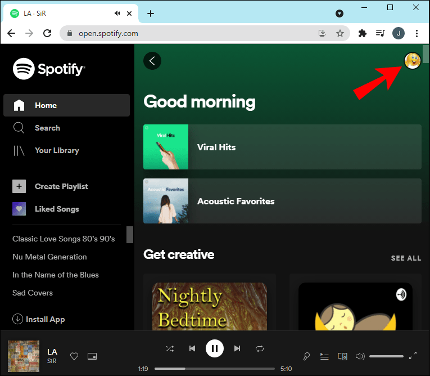Image resolution: width=430 pixels, height=376 pixels.
Task: Mute the tab via the speaker icon
Action: click(117, 13)
